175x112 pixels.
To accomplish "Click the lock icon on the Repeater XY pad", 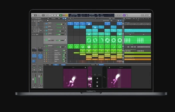I will click(x=109, y=67).
